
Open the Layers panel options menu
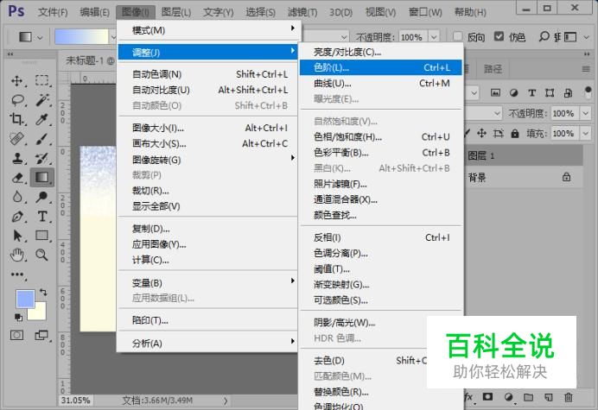coord(586,69)
